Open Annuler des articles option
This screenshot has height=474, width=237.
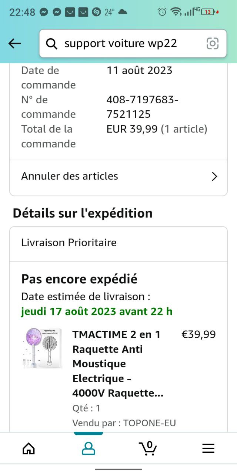click(x=70, y=176)
